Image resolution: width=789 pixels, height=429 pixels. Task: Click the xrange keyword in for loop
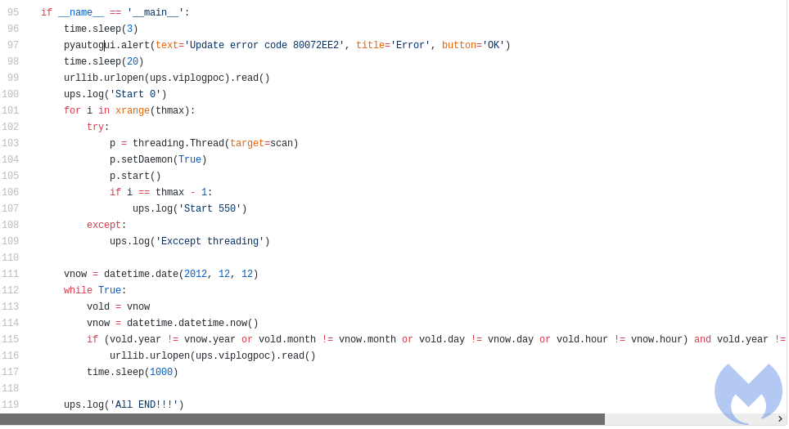(x=132, y=111)
